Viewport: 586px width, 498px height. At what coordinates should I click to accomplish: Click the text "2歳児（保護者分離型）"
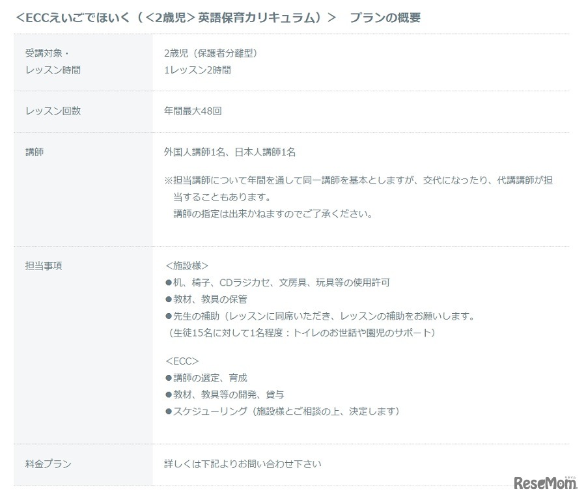[x=212, y=53]
